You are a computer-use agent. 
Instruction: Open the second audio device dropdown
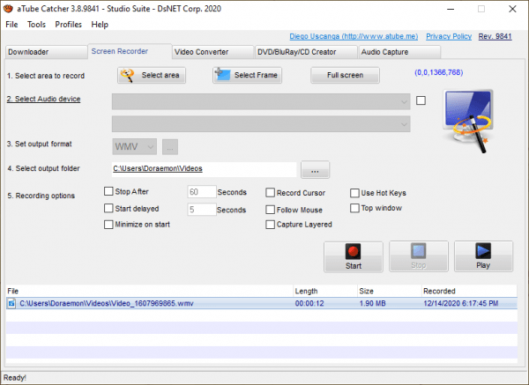(261, 124)
